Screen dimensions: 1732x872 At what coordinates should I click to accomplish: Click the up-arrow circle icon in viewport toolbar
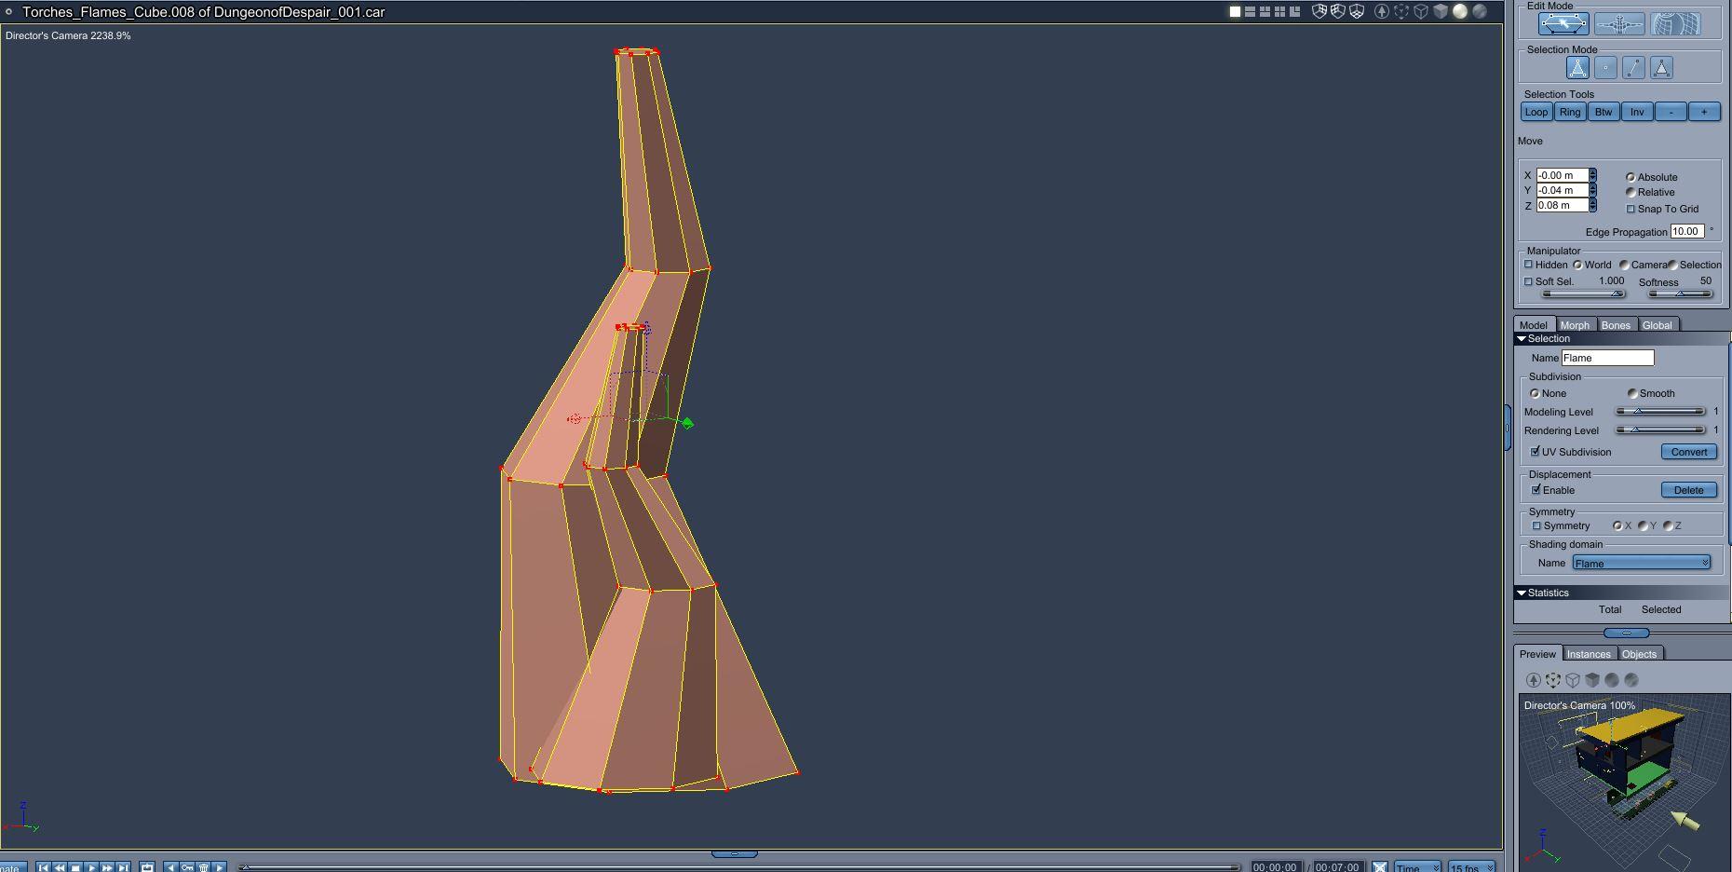tap(1382, 11)
